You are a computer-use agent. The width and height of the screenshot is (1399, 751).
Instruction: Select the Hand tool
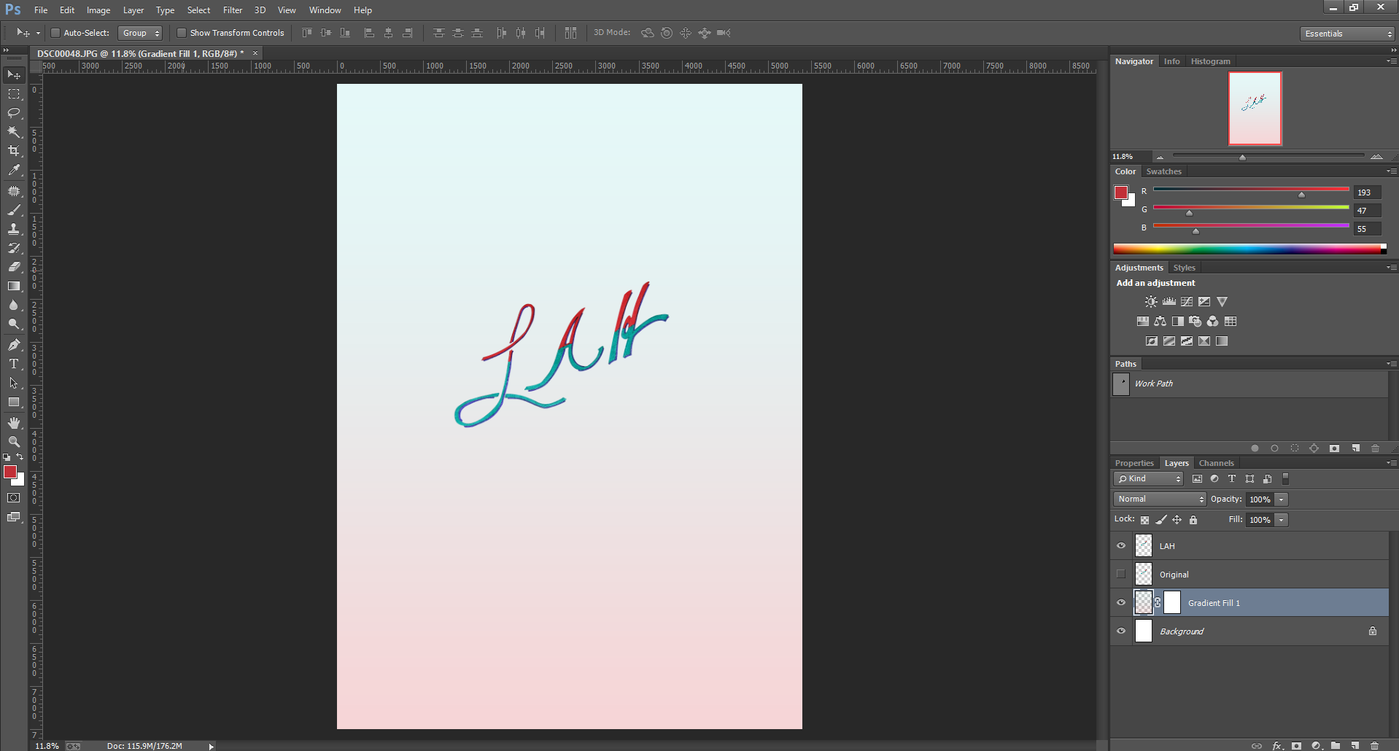[14, 423]
